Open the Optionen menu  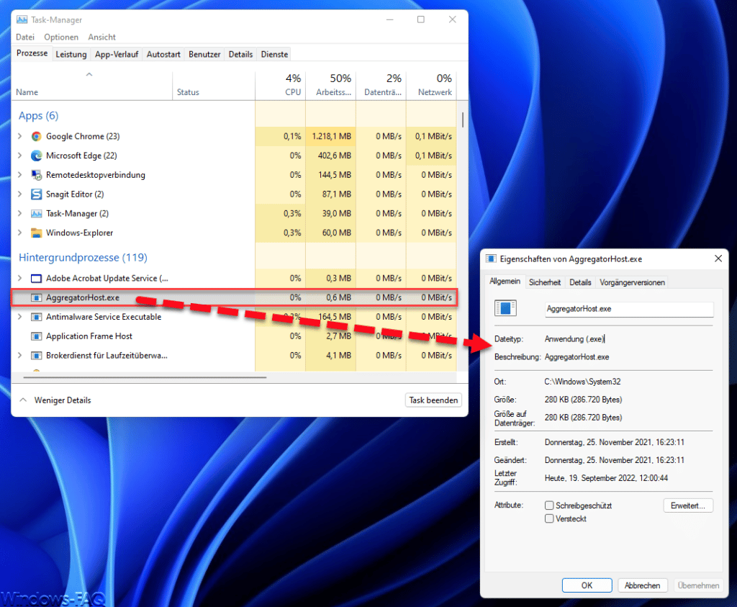[61, 37]
